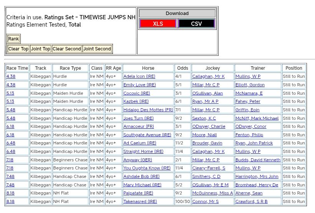Apply the Clear Second filter
The height and width of the screenshot is (213, 315).
click(66, 49)
